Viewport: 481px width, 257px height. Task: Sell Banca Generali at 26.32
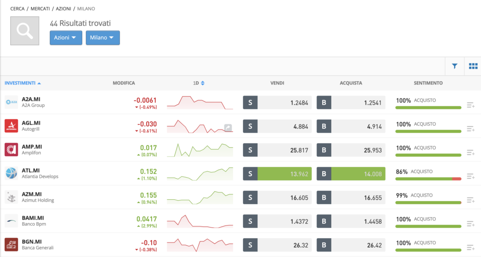277,245
